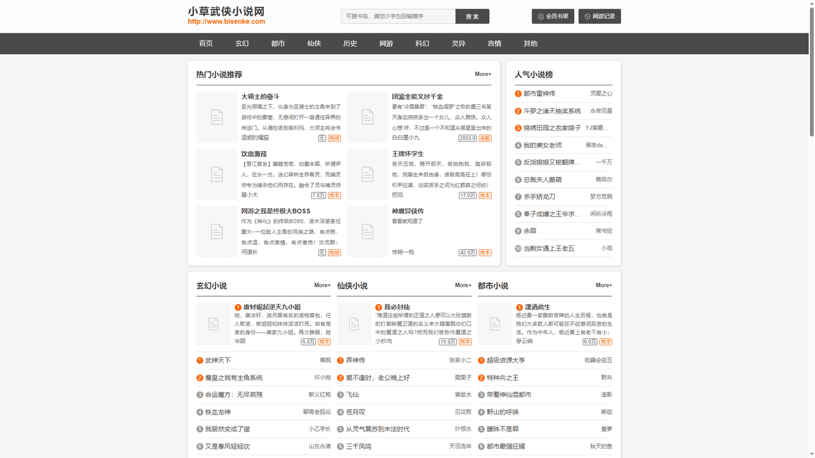Click cover thumbnail of 潇洒此生
The width and height of the screenshot is (815, 458).
(x=495, y=324)
